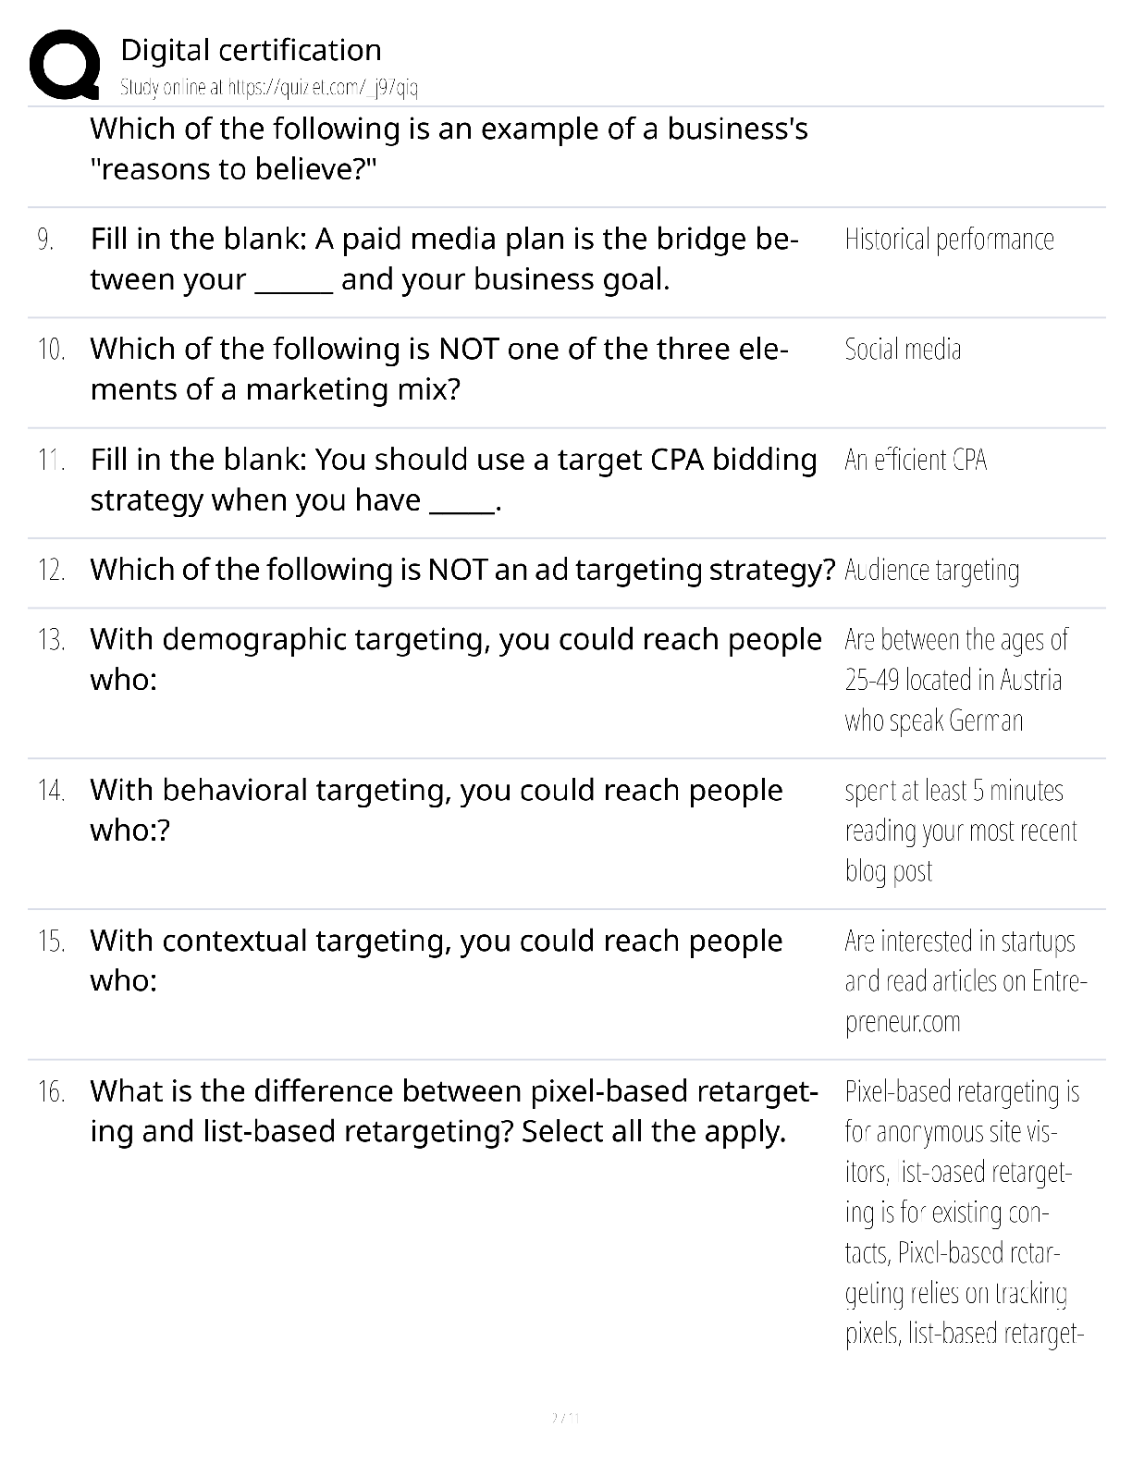Select the 'reasons to believe' question text

[x=449, y=149]
